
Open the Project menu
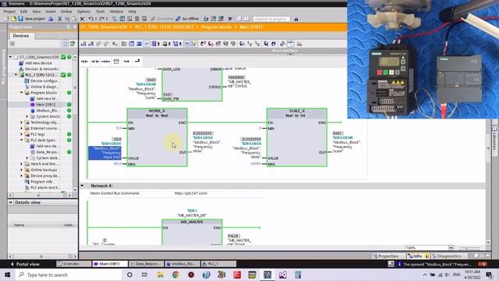pyautogui.click(x=9, y=12)
